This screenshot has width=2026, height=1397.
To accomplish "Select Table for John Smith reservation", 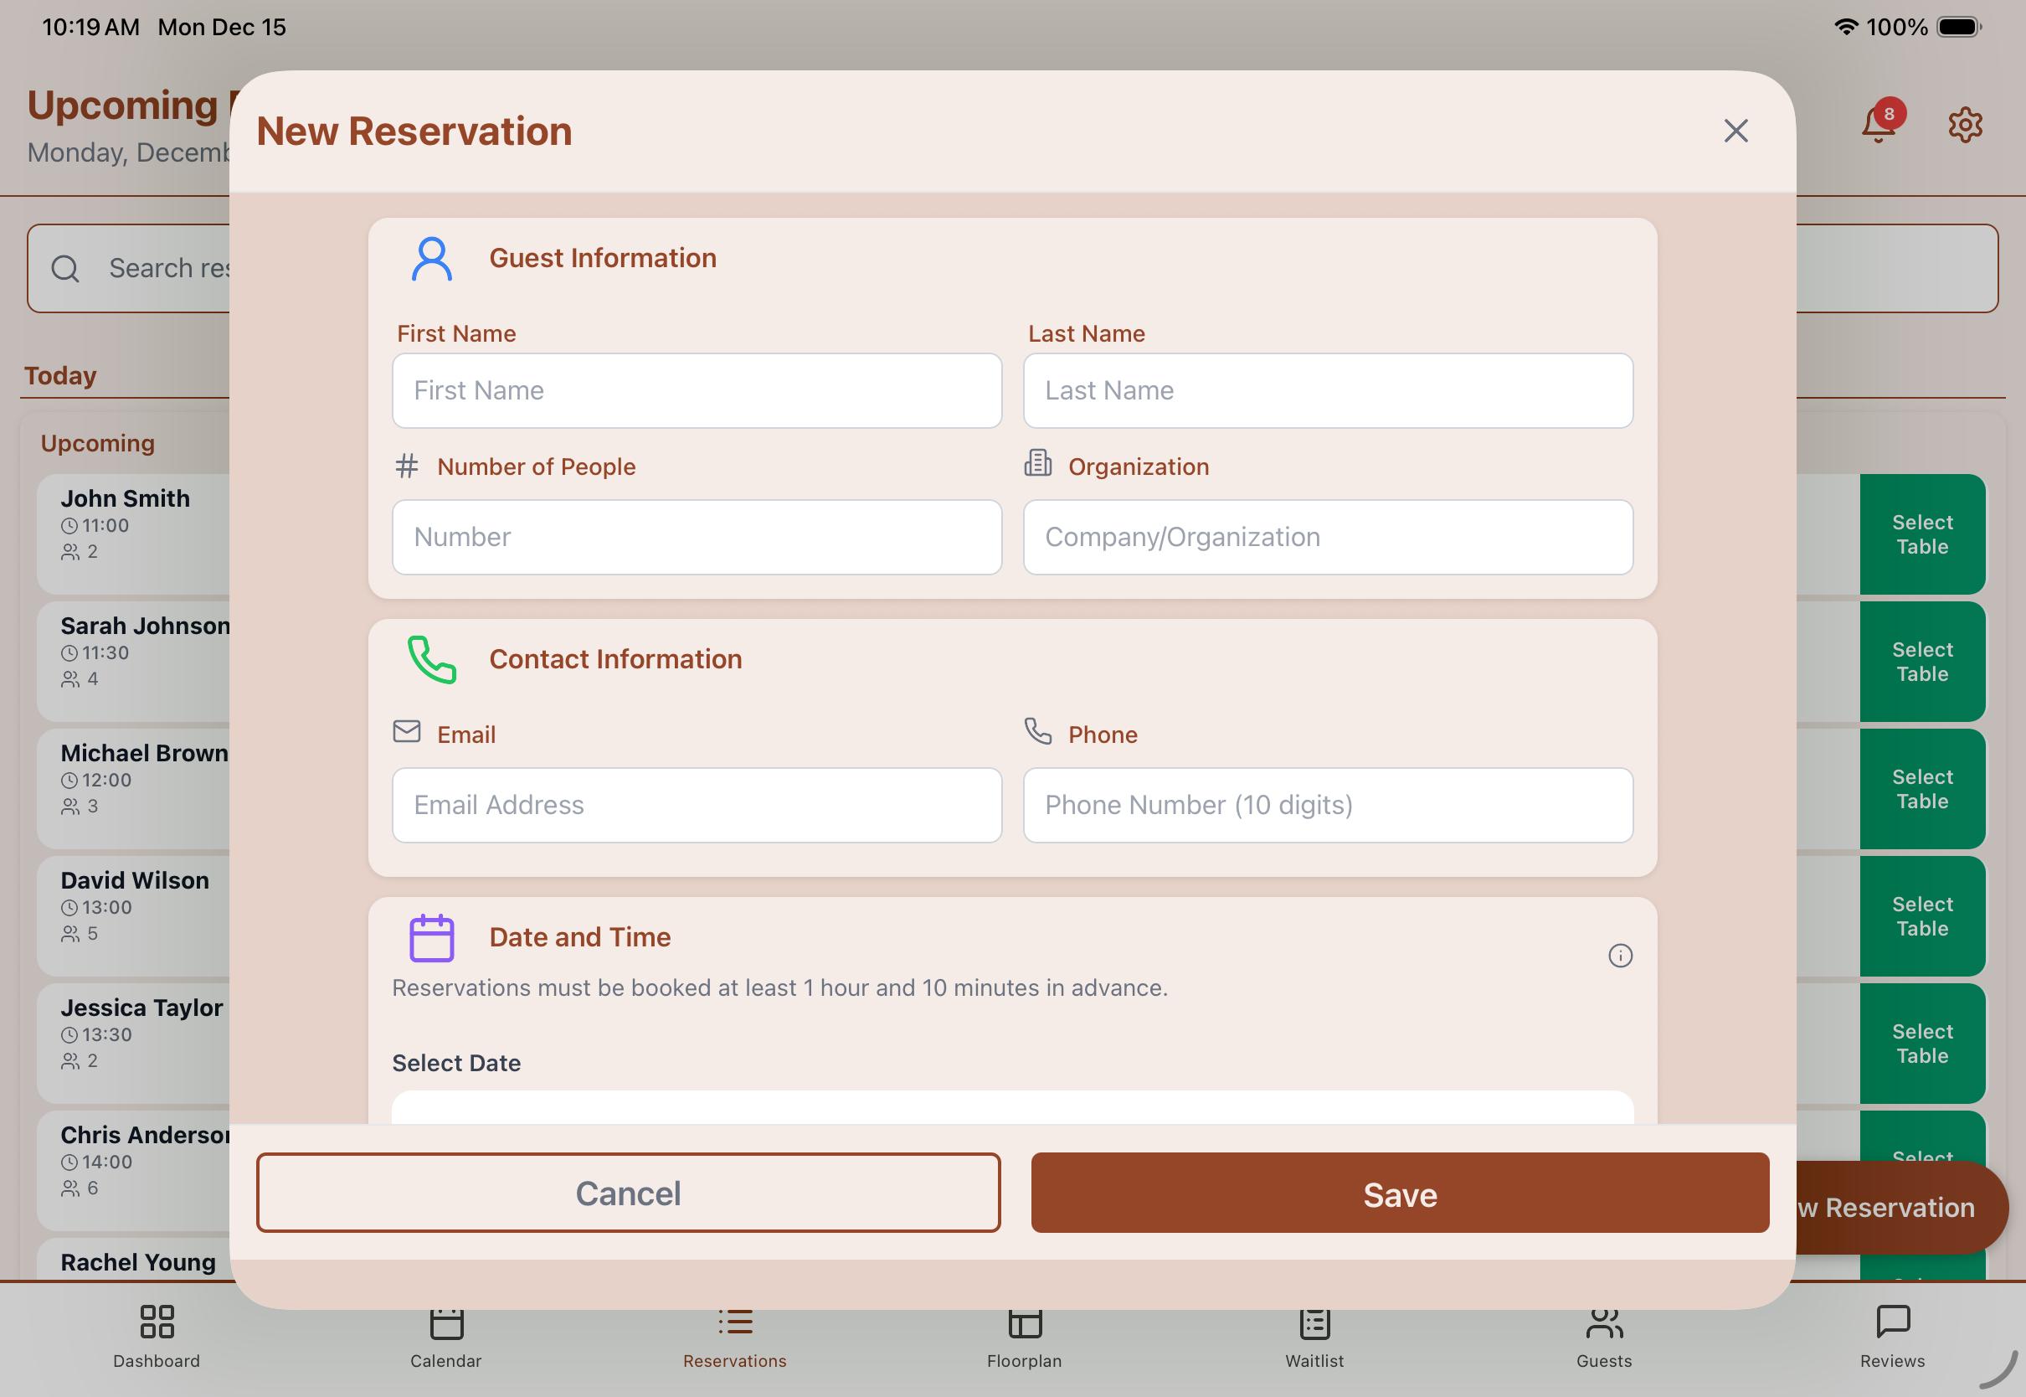I will click(x=1922, y=534).
